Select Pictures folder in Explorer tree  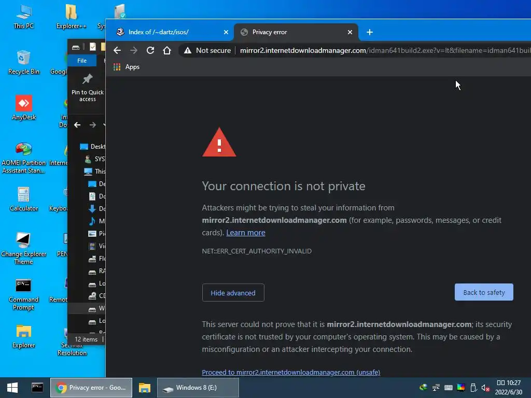[97, 234]
